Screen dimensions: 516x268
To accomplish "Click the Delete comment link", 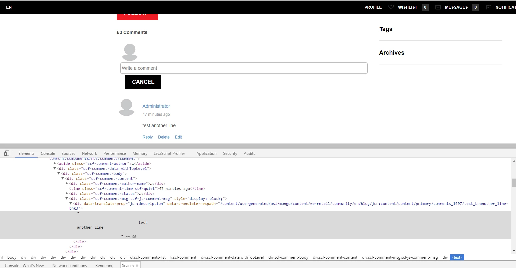I will [x=164, y=137].
